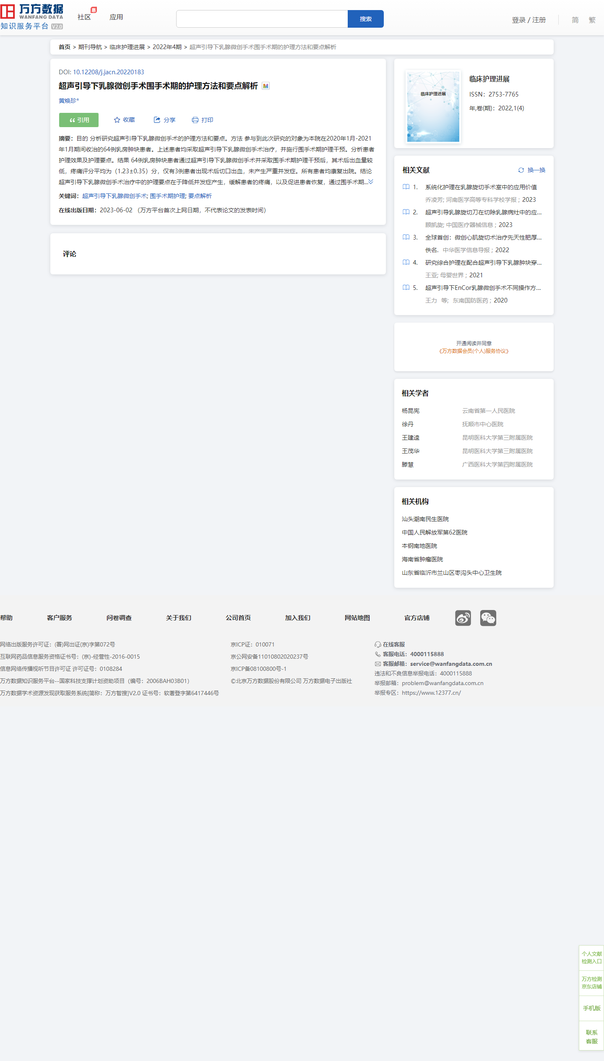Viewport: 604px width, 1061px height.
Task: Click into the top search field
Action: tap(262, 19)
